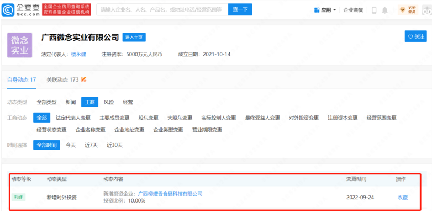Image resolution: width=432 pixels, height=213 pixels.
Task: Select 全部时间 time filter
Action: (x=46, y=145)
